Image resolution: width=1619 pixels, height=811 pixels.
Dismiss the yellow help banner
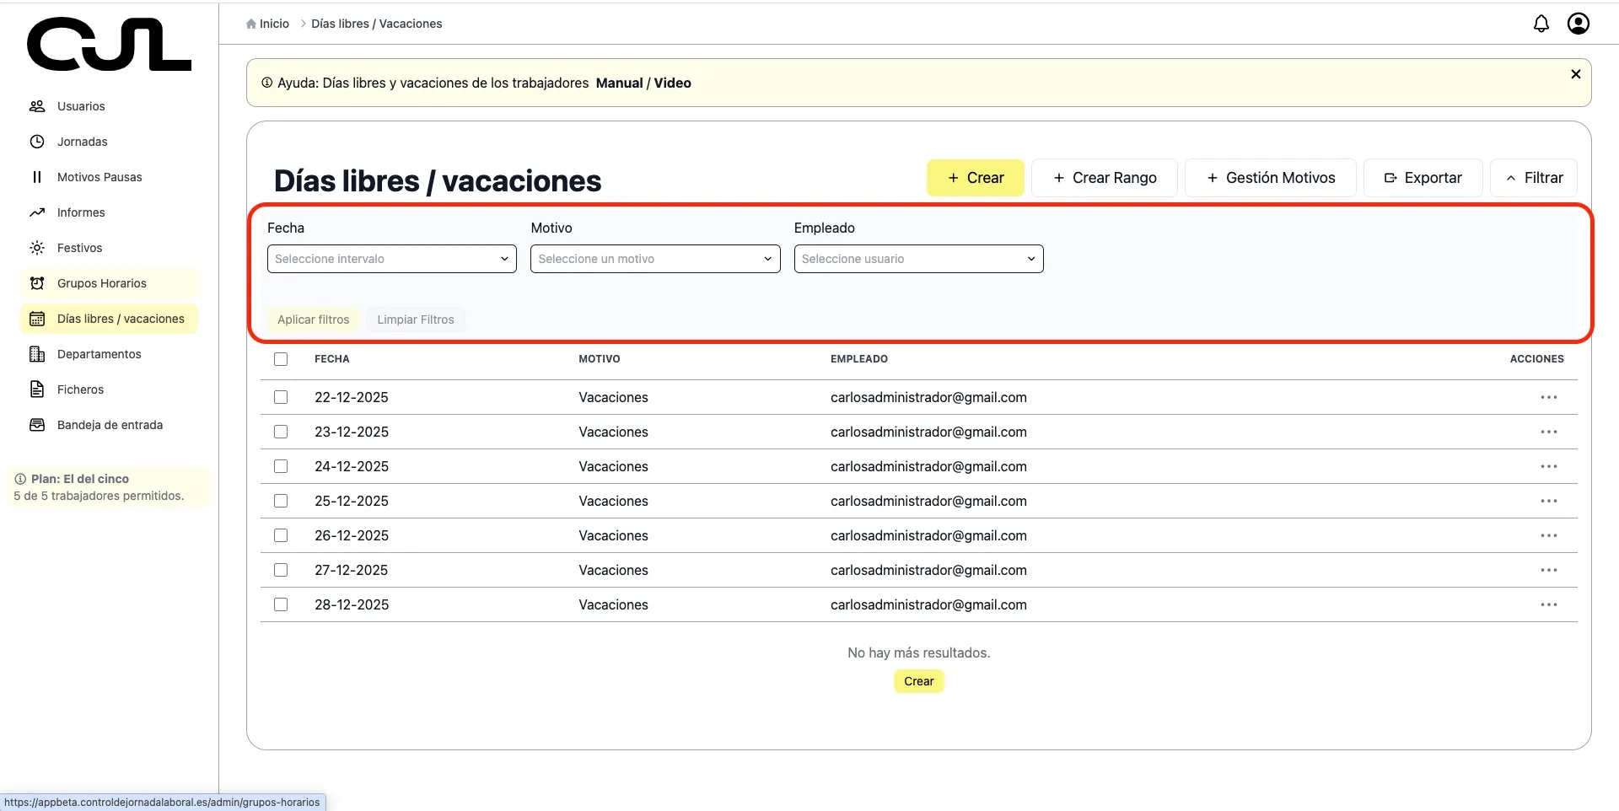1575,74
